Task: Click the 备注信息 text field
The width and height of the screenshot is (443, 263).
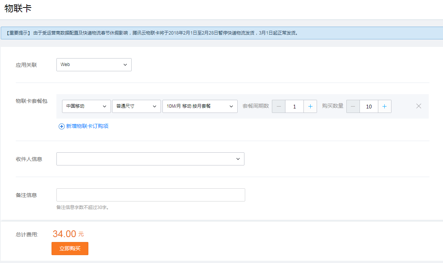Action: 150,195
